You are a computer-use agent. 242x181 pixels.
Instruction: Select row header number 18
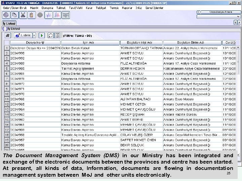click(x=7, y=135)
